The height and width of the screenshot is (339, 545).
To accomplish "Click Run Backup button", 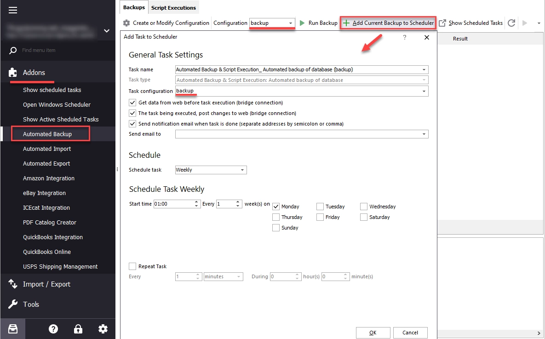I will [x=318, y=23].
